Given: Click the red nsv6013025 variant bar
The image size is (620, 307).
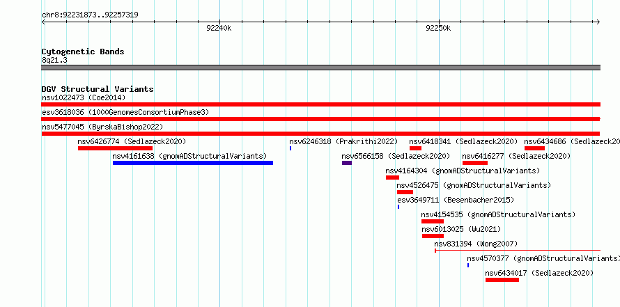Looking at the screenshot, I should pyautogui.click(x=433, y=236).
